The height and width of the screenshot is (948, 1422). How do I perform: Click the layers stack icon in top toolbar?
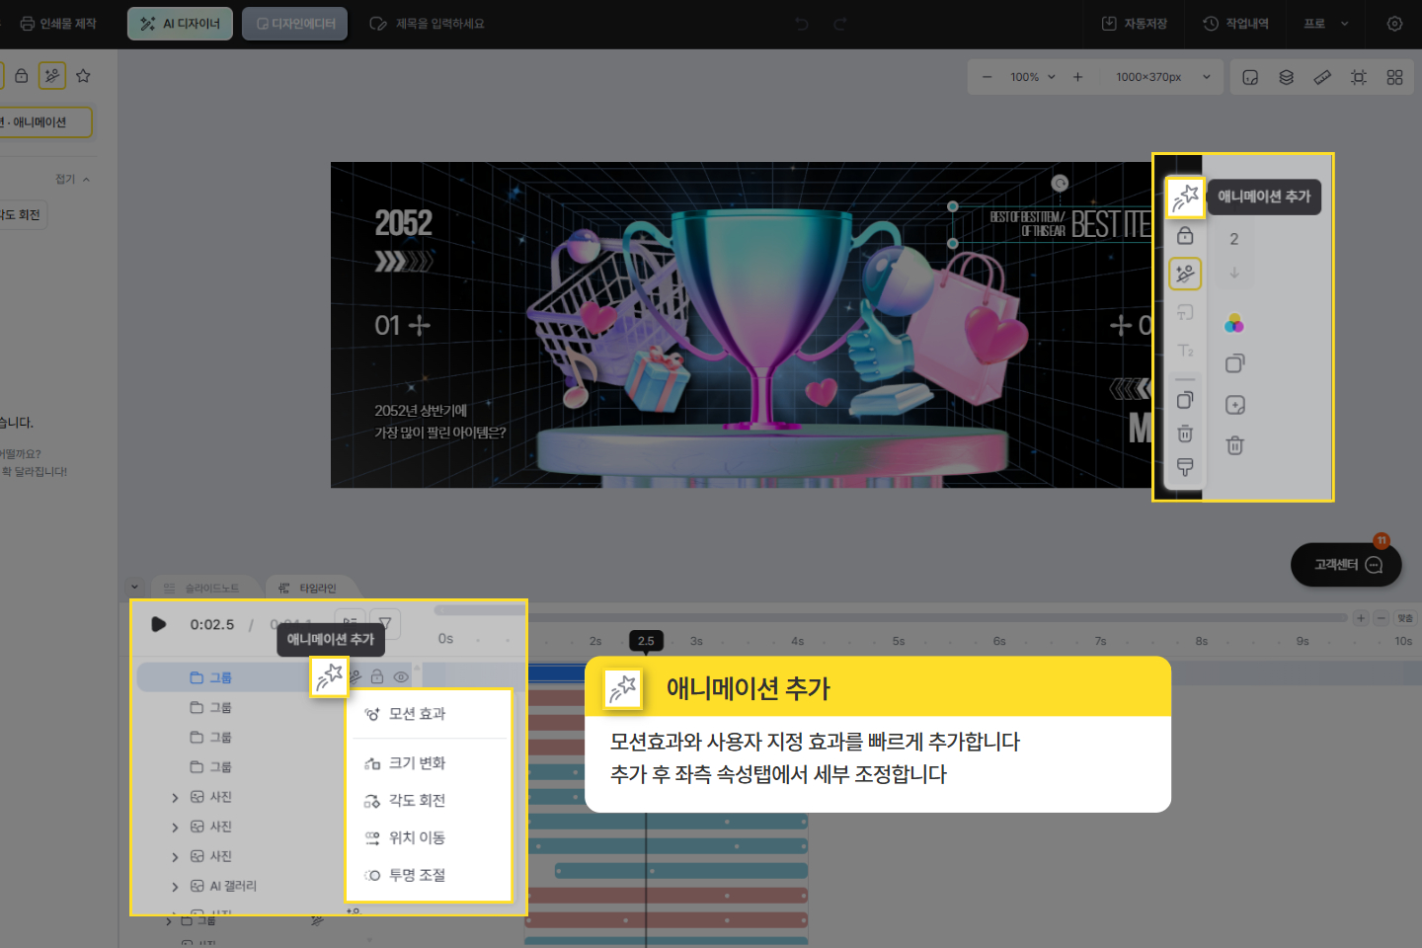1286,77
